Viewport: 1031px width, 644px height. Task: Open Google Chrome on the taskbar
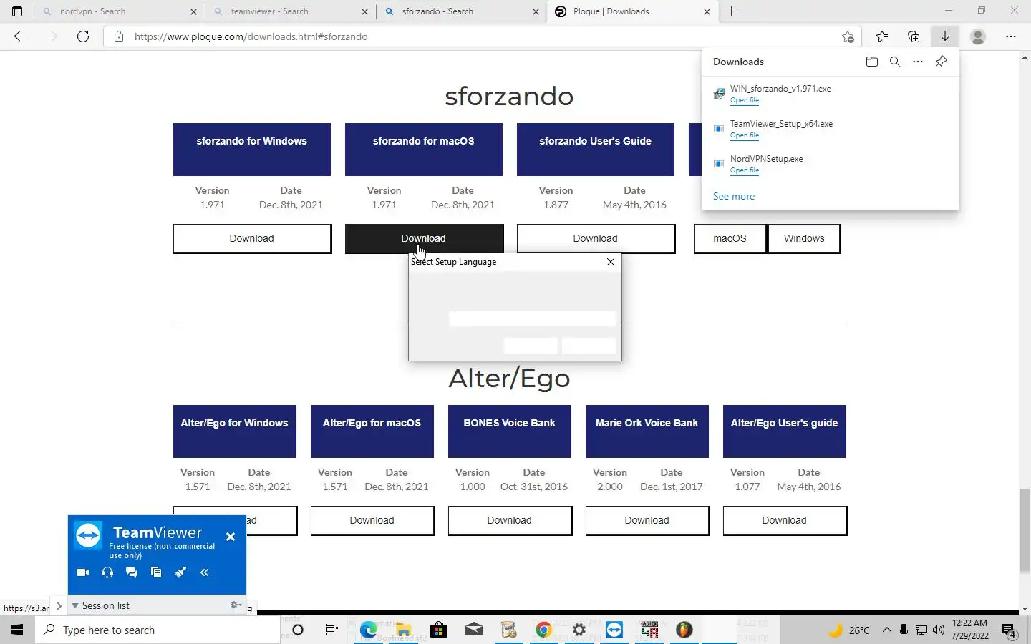[x=544, y=630]
